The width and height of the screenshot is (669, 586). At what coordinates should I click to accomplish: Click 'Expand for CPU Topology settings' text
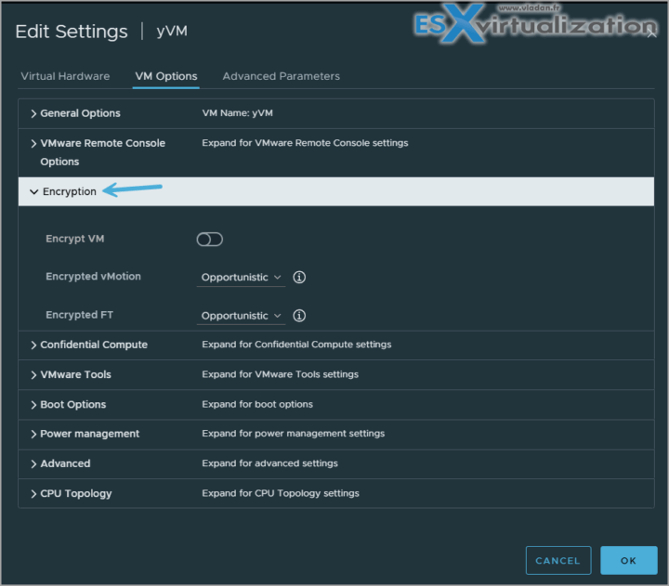click(x=281, y=493)
